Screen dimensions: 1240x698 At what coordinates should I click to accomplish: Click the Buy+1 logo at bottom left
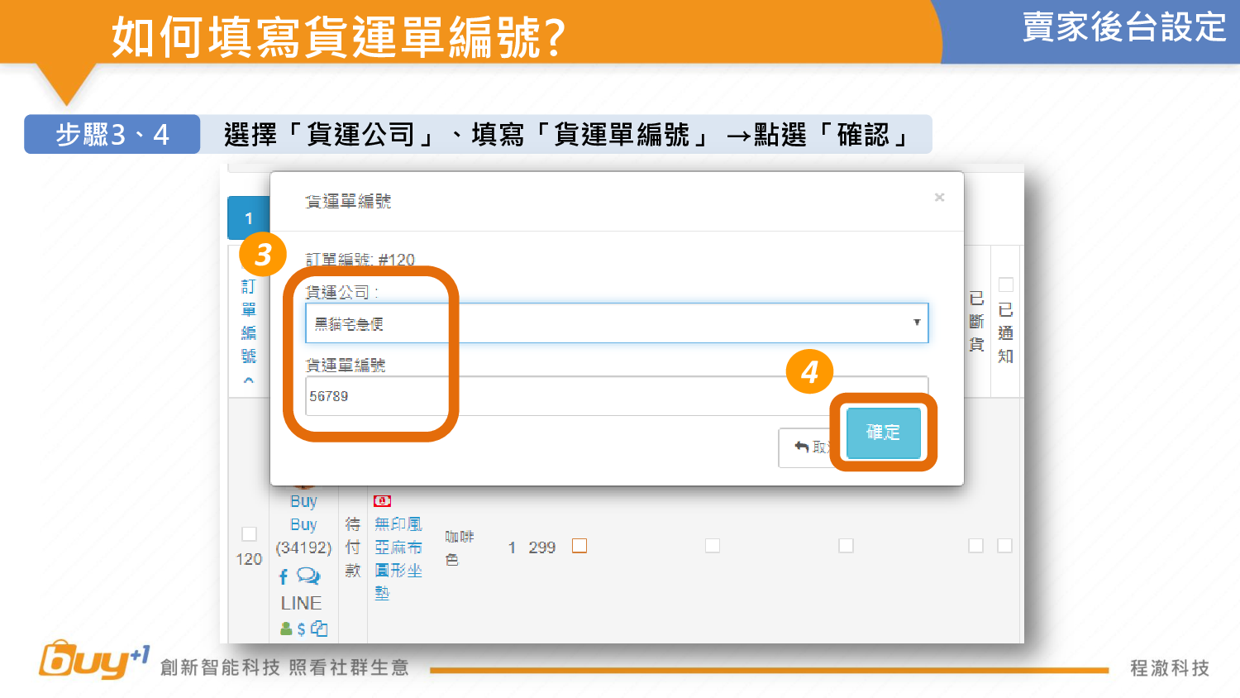point(93,660)
